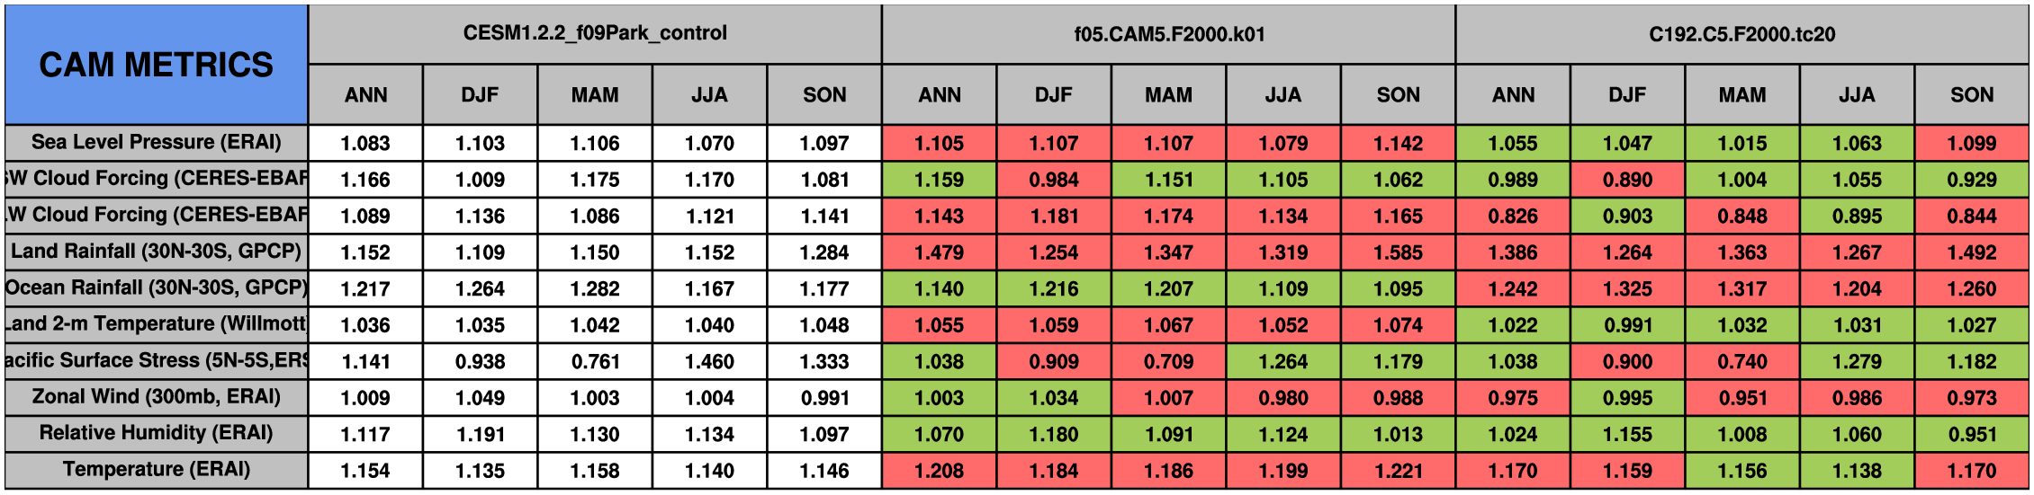Image resolution: width=2034 pixels, height=495 pixels.
Task: Select the Zonal Wind (300mb, ERAI) row label
Action: pos(156,397)
